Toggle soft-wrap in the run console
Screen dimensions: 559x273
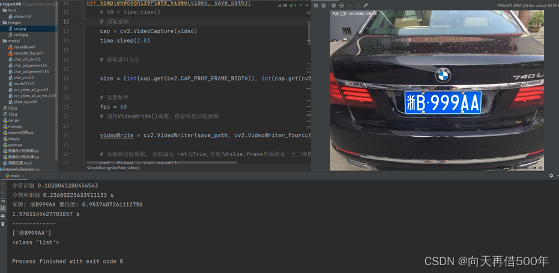tap(3, 200)
